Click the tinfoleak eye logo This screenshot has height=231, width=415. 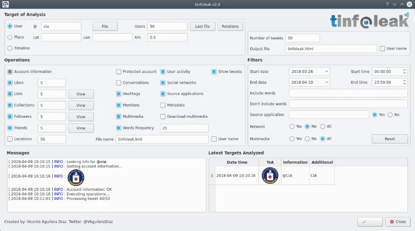point(365,22)
